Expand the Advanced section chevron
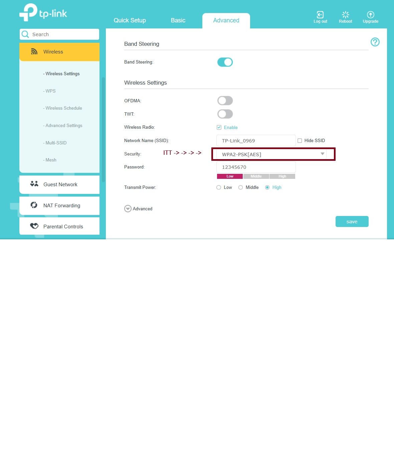Screen dimensions: 394x458 [x=128, y=209]
